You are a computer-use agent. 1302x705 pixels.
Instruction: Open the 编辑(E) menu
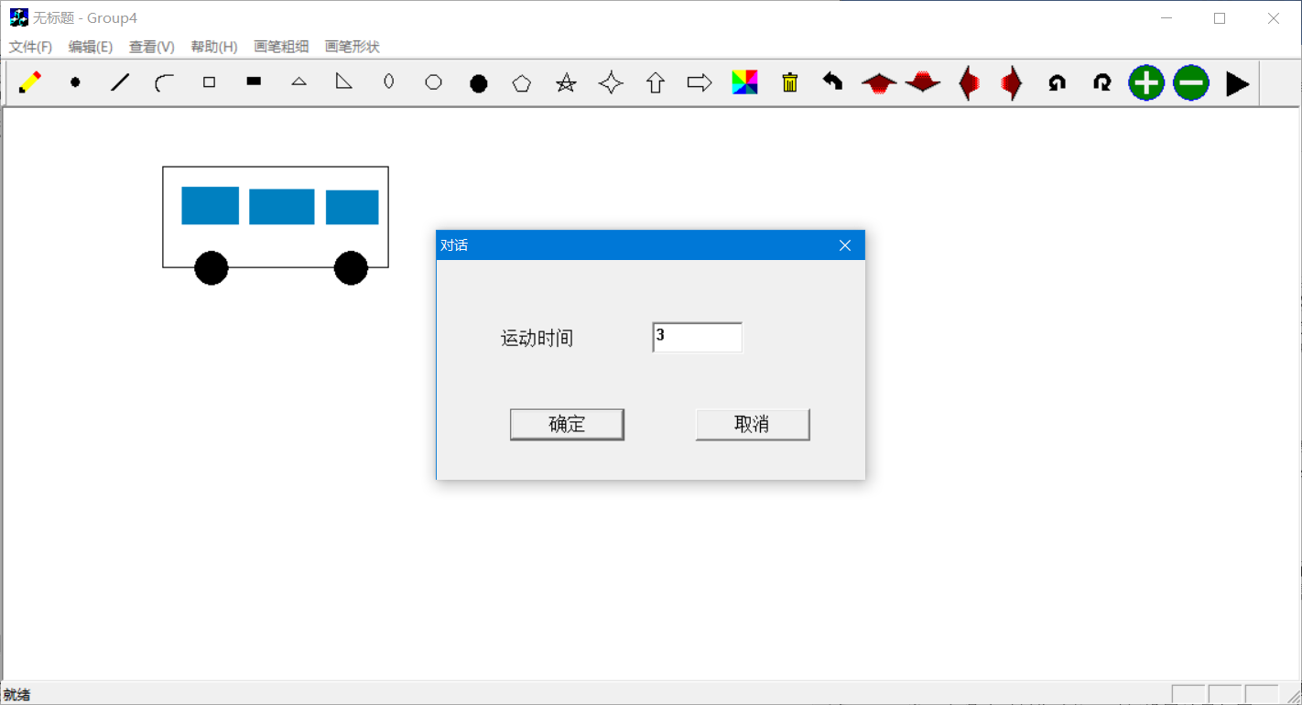point(91,47)
